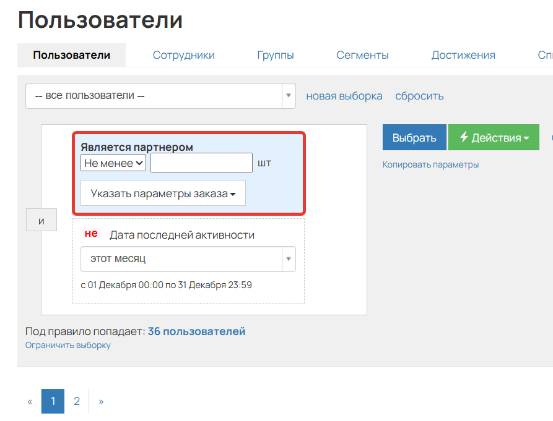Click the 'Ограничить выборку' link
Screen dimensions: 553x421
[x=67, y=345]
